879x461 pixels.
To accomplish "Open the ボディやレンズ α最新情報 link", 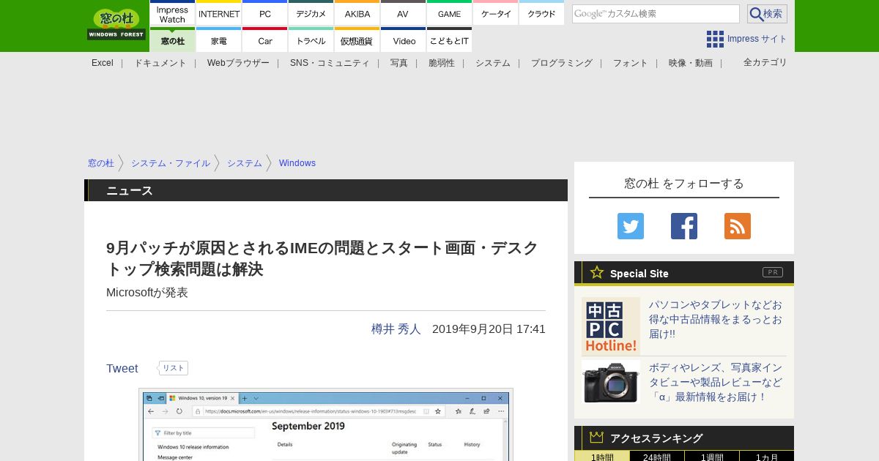I will [x=716, y=382].
